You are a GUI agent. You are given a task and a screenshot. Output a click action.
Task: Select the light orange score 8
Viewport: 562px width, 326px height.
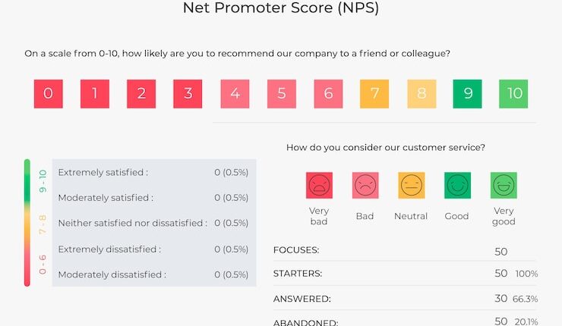click(x=421, y=94)
